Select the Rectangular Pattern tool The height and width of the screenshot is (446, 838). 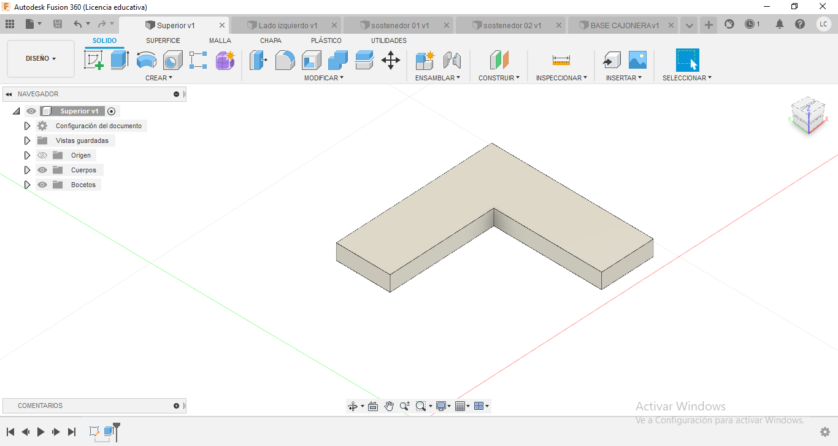tap(198, 60)
